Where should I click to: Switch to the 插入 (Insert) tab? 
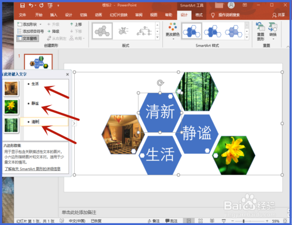54,15
